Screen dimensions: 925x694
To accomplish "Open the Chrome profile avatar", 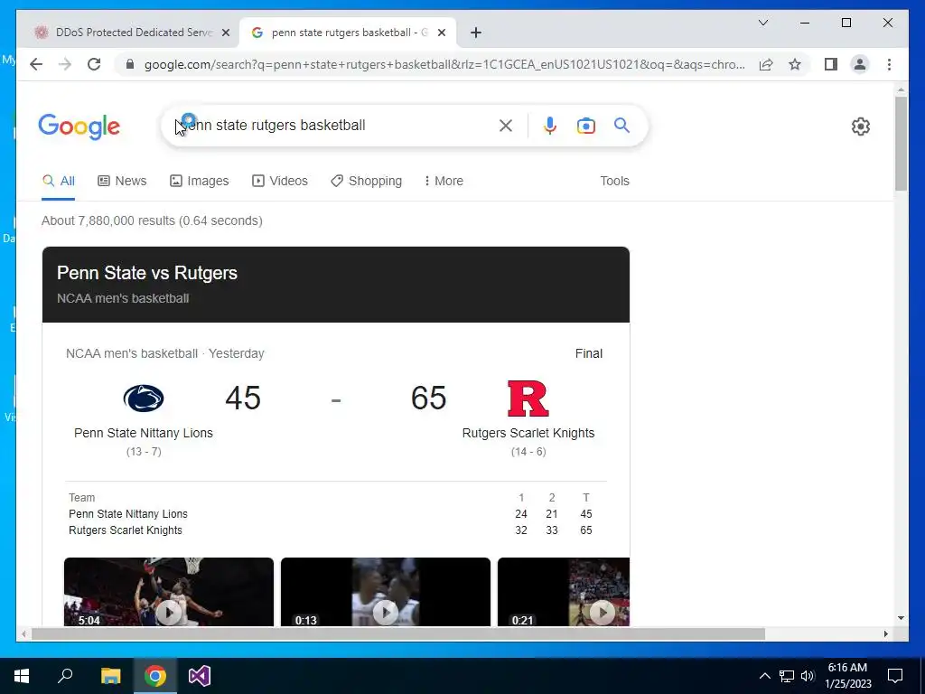I will [860, 64].
